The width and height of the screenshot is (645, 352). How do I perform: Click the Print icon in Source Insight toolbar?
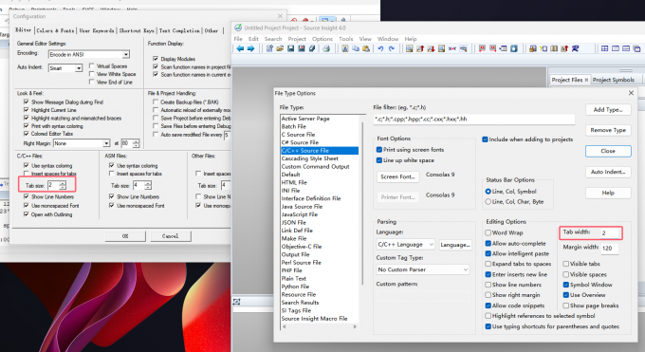(326, 48)
